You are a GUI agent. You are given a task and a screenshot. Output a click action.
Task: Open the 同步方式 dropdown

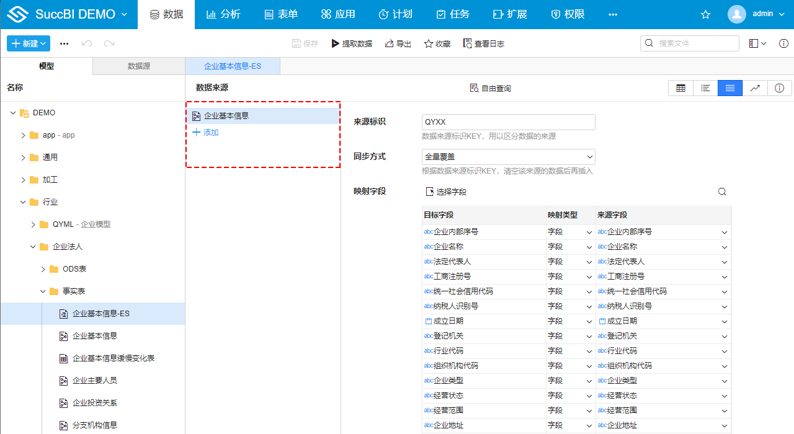(x=508, y=157)
